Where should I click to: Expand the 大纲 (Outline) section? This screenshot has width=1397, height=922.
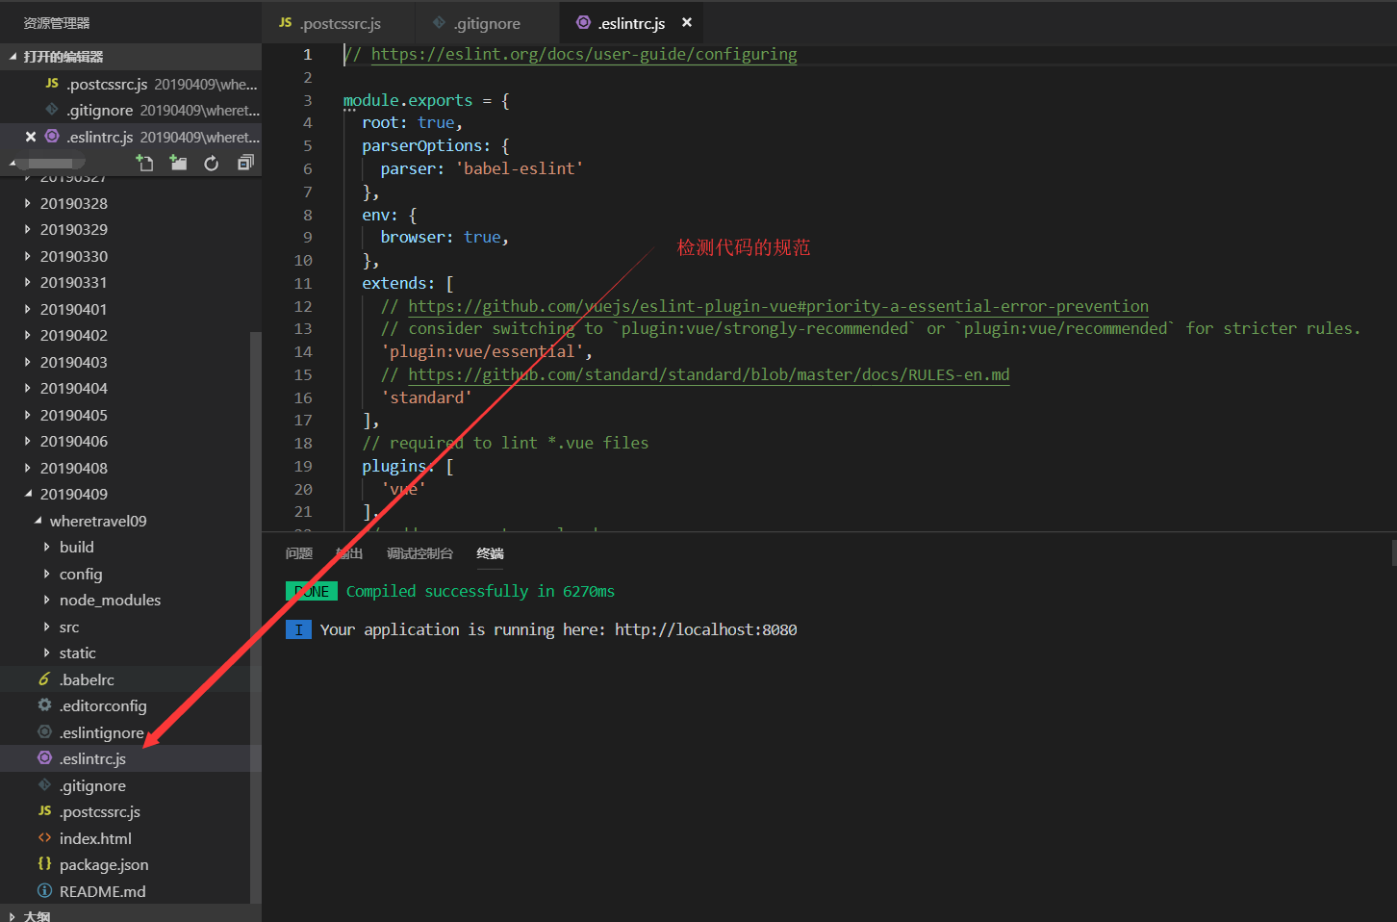(131, 915)
